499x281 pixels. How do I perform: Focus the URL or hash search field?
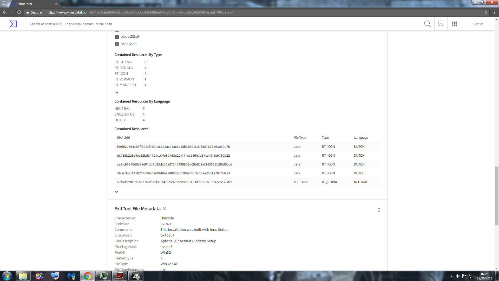(224, 24)
